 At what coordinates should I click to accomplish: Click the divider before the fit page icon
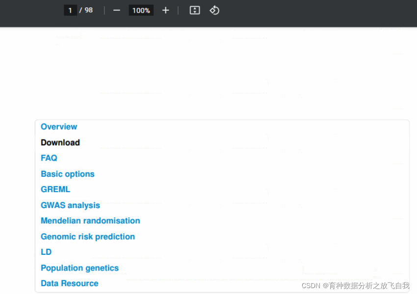point(178,10)
